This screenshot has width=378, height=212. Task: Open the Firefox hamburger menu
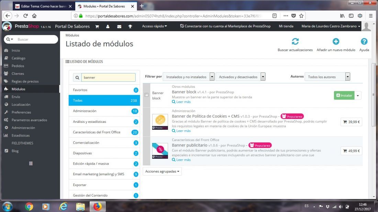[371, 16]
